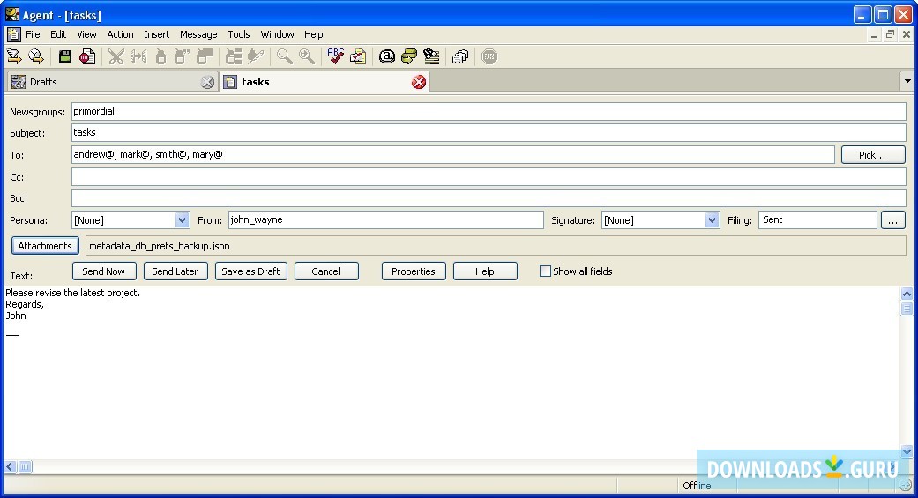This screenshot has height=498, width=918.
Task: Click the magnifying glass Find icon
Action: (x=285, y=56)
